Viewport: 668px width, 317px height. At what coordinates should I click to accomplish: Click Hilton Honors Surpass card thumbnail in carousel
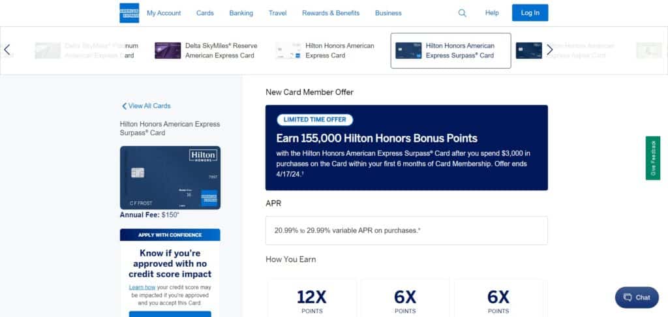tap(408, 50)
